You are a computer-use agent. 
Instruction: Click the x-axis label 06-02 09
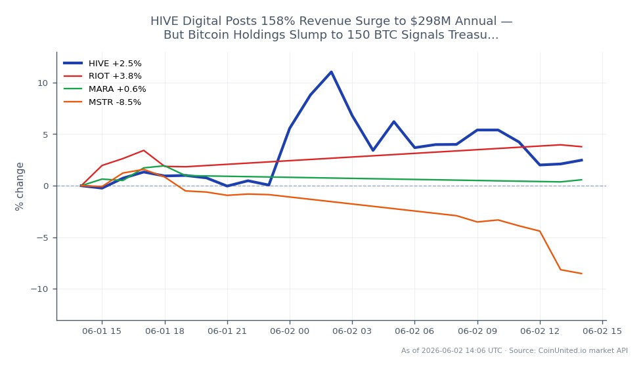tap(477, 331)
